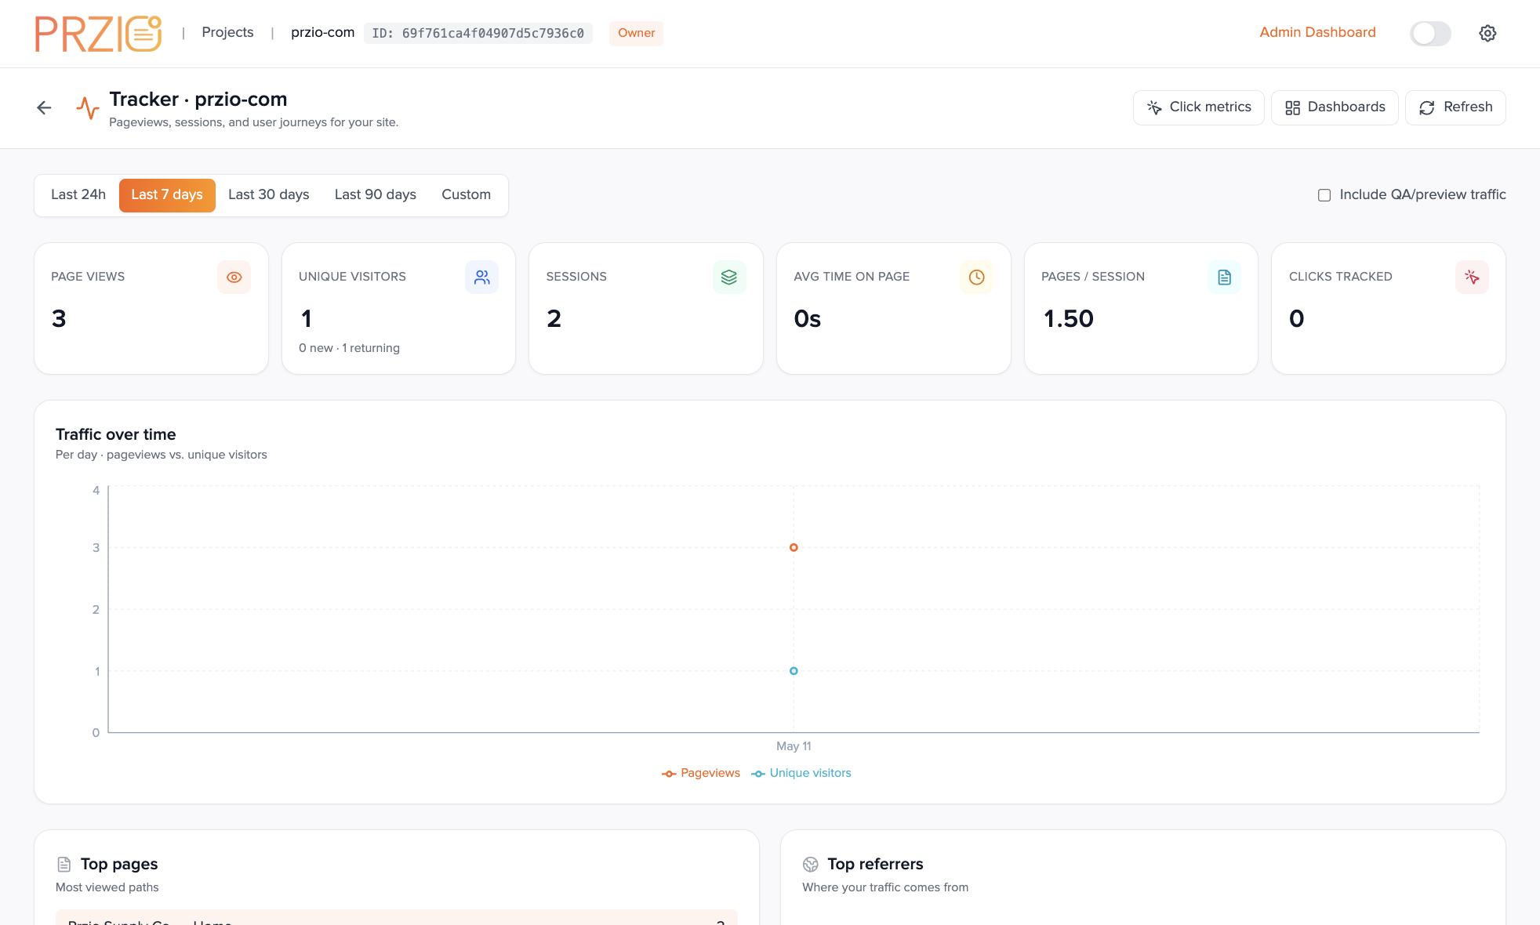The image size is (1540, 925).
Task: Click the Clicks Tracked cursor icon
Action: click(1472, 277)
